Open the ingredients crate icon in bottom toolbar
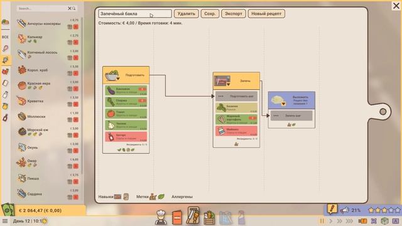402x226 pixels. 209,218
